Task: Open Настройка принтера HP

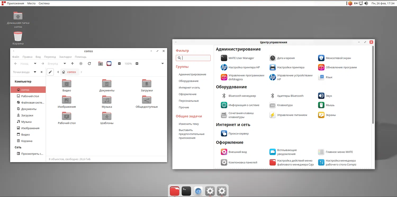Action: pyautogui.click(x=240, y=67)
